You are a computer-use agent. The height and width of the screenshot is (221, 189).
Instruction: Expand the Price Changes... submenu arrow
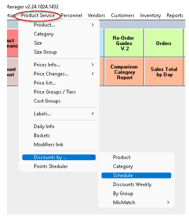click(x=93, y=74)
